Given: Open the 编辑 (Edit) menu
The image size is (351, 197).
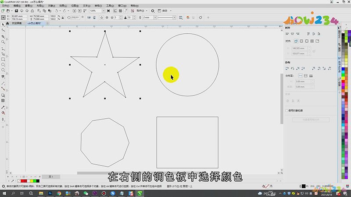Looking at the screenshot, I should [17, 6].
